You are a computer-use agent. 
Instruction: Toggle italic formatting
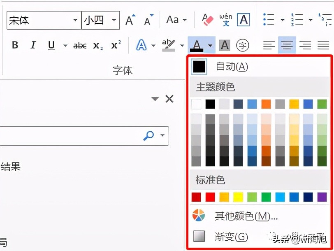tap(33, 45)
